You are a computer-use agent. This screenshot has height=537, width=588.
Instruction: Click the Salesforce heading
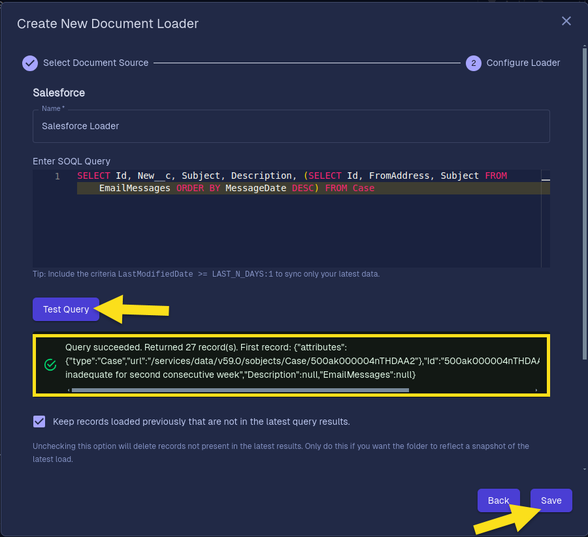tap(59, 93)
